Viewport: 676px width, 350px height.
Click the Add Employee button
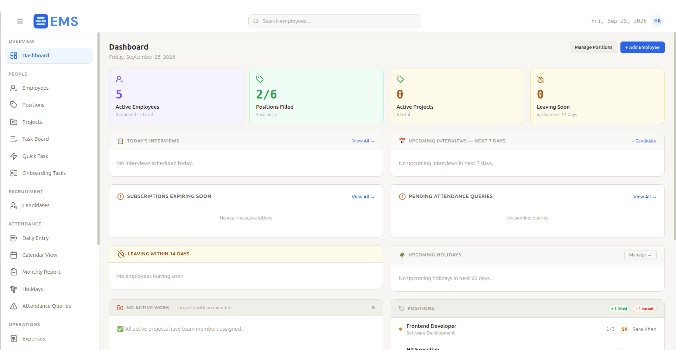pos(642,47)
